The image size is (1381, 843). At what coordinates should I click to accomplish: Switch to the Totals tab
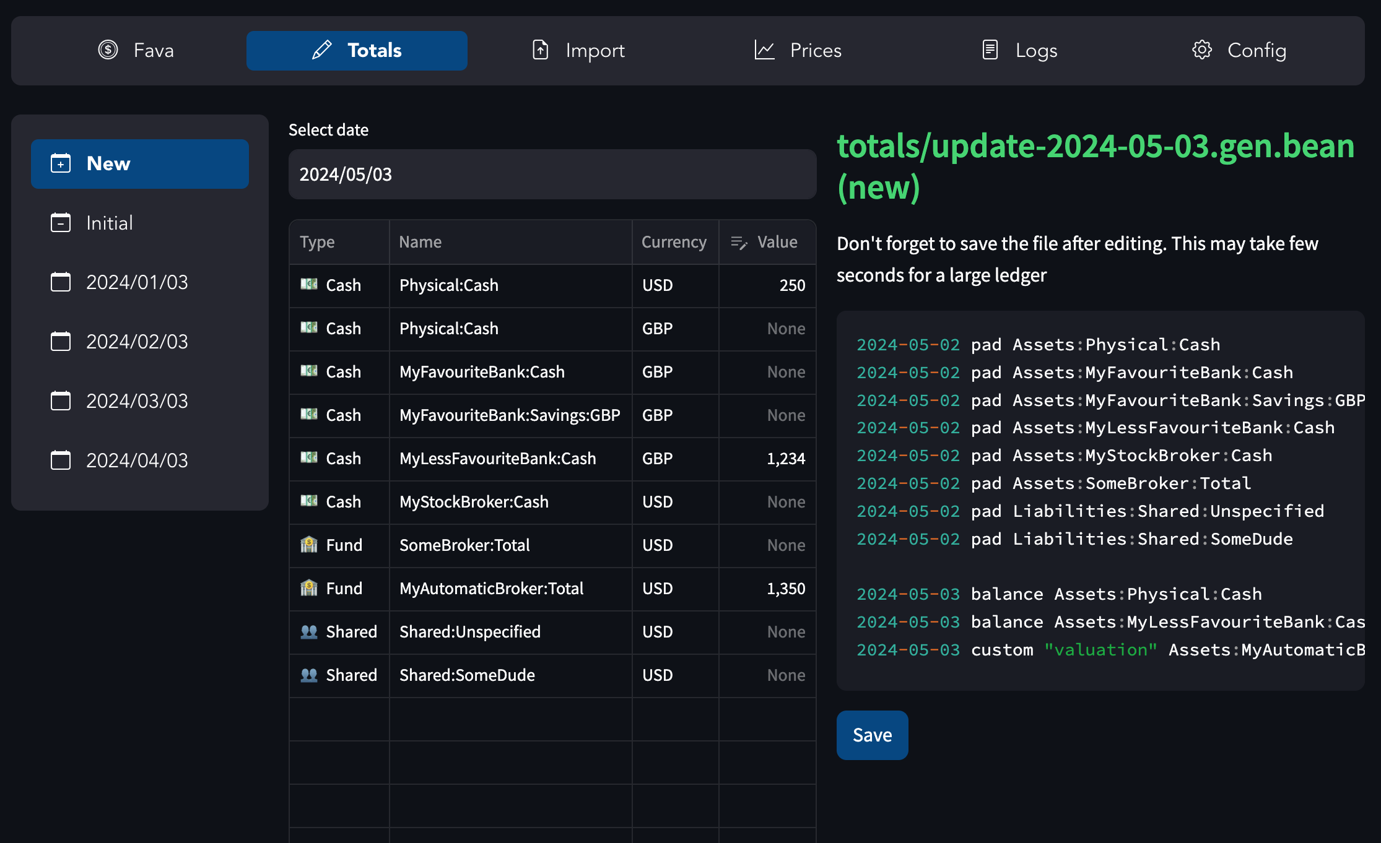[x=357, y=51]
